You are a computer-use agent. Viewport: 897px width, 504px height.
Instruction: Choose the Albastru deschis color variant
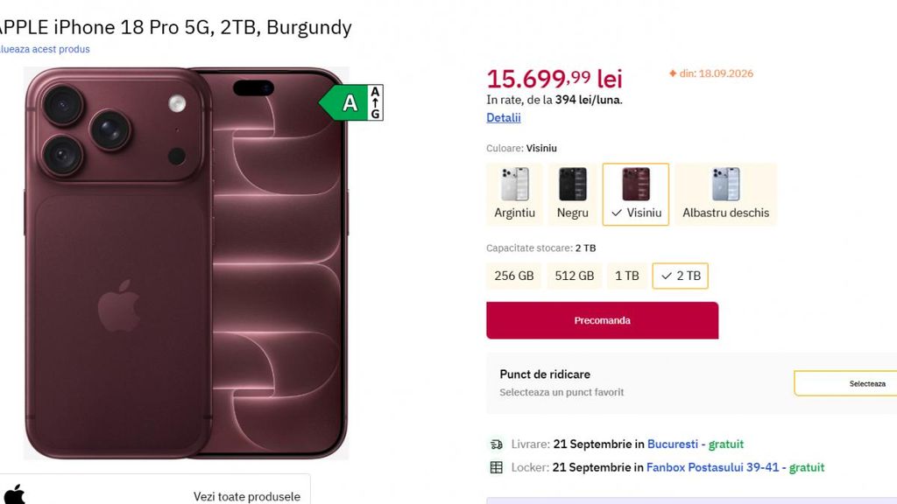725,194
